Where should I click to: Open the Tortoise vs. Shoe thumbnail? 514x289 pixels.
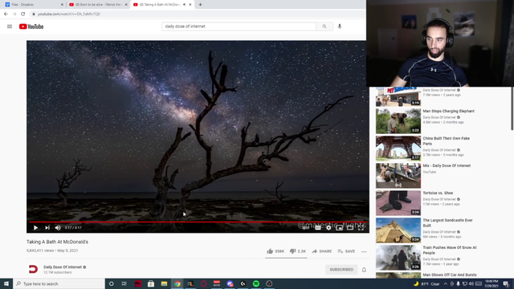pyautogui.click(x=398, y=203)
